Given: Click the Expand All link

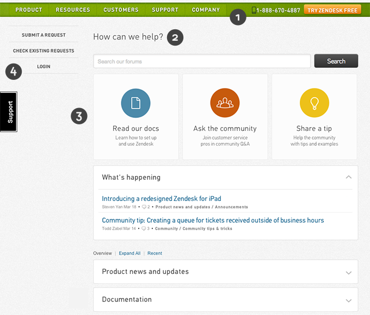Looking at the screenshot, I should (129, 253).
